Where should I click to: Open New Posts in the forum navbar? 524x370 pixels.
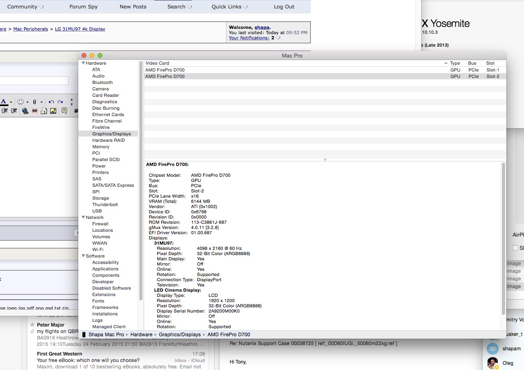(x=133, y=7)
